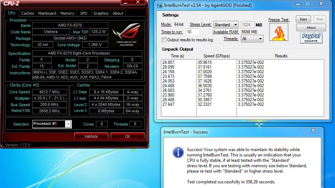Open the Mainboard tab

pos(47,13)
